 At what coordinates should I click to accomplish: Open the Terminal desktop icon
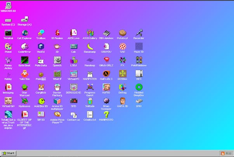click(x=8, y=33)
